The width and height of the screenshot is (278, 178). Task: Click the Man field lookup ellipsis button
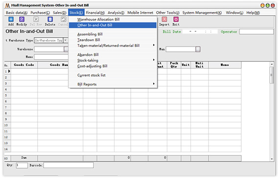coord(198,49)
